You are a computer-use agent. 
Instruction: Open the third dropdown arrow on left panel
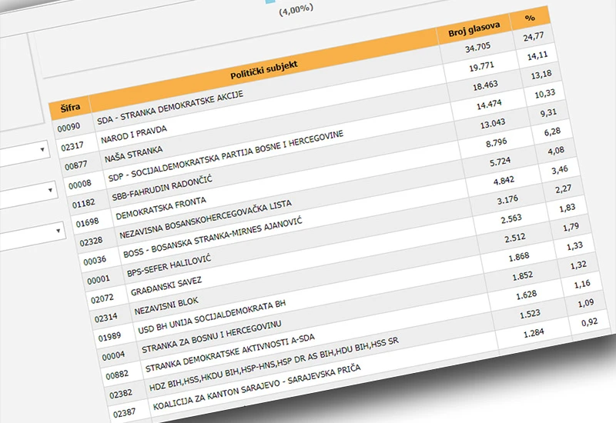[59, 231]
